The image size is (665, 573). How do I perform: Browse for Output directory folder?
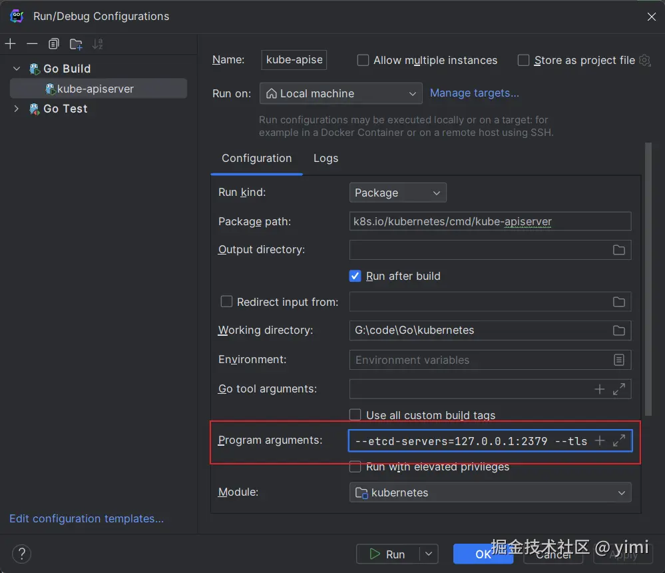619,250
